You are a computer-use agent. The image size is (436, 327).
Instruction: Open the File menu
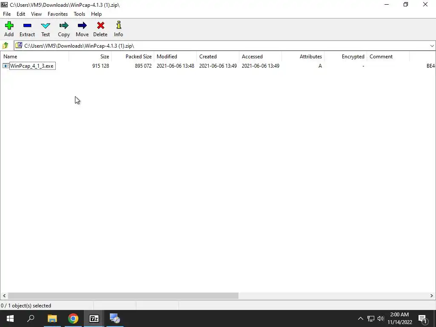point(7,14)
